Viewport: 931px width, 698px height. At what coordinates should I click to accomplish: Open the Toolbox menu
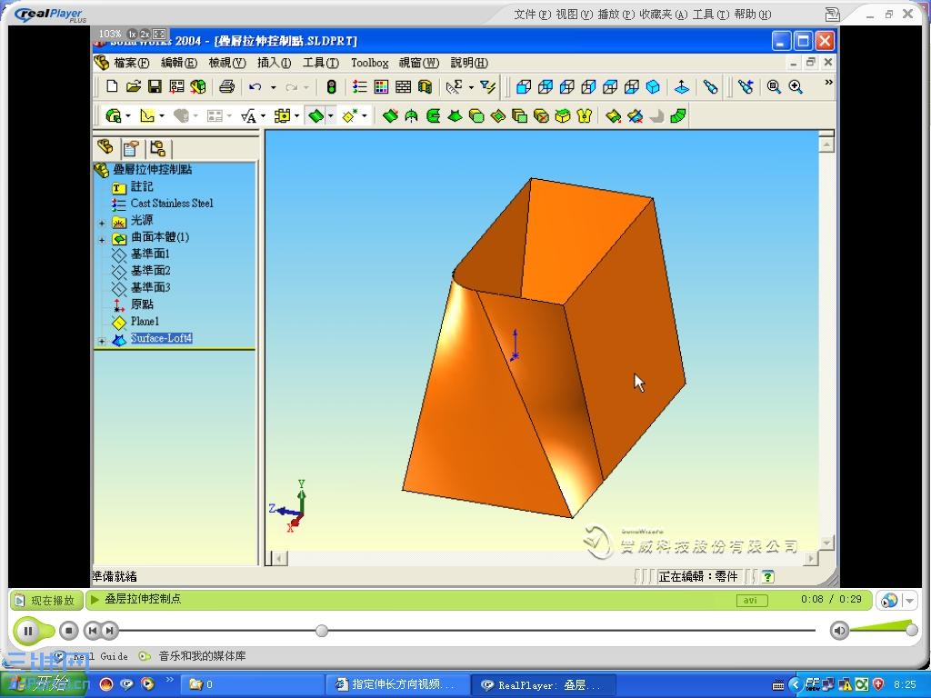pyautogui.click(x=369, y=63)
